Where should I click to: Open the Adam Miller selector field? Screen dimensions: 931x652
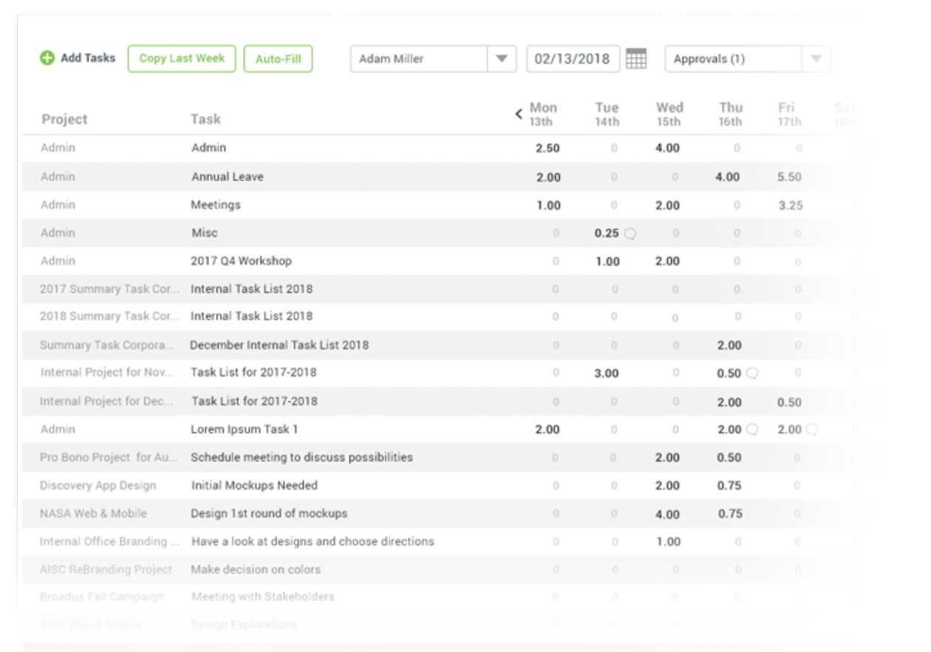pyautogui.click(x=433, y=59)
